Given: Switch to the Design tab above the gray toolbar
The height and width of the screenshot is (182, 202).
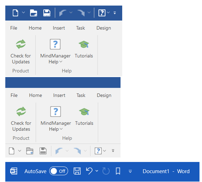Looking at the screenshot, I should point(104,95).
